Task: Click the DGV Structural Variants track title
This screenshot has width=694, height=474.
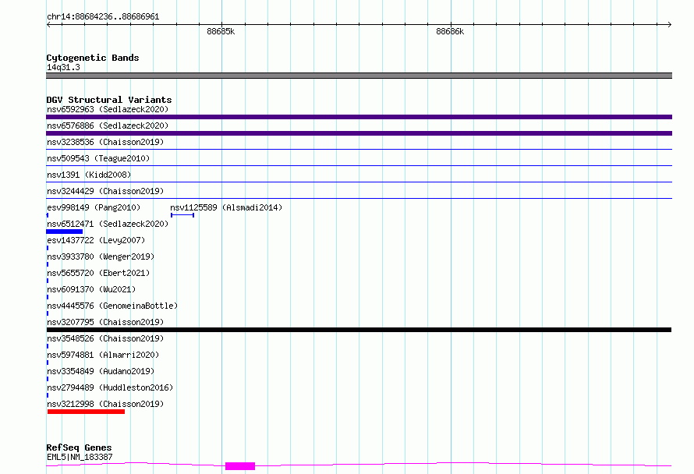Action: (x=109, y=100)
